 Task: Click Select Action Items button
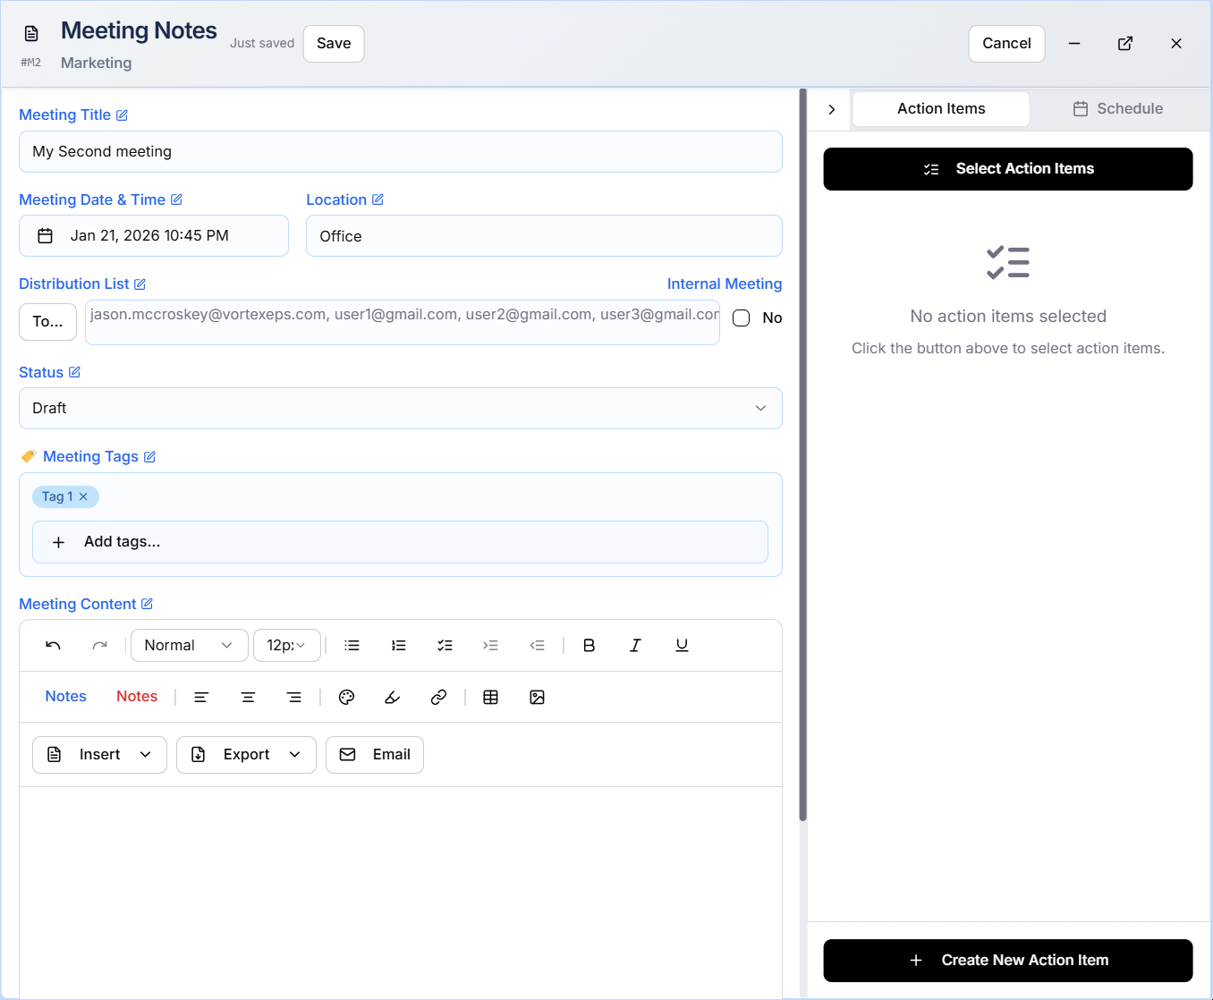(1008, 169)
